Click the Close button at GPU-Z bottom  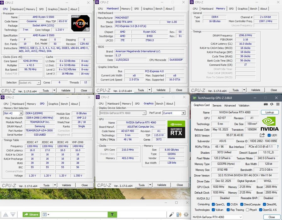pos(271,217)
